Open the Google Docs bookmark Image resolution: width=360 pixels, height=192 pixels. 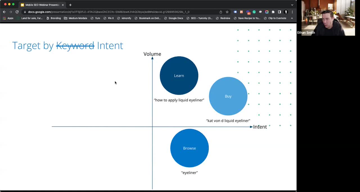tap(174, 18)
